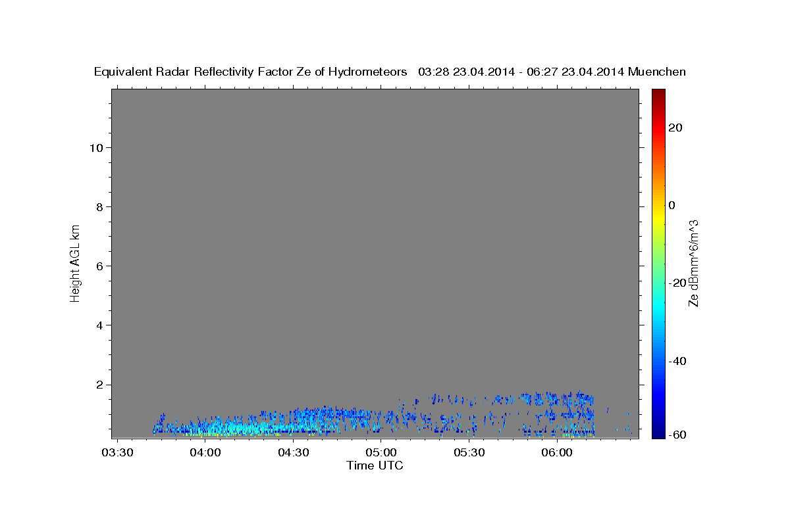Click the '03:30' time tick label

[x=117, y=452]
